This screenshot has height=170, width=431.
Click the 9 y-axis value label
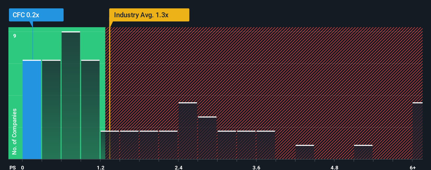click(x=15, y=36)
